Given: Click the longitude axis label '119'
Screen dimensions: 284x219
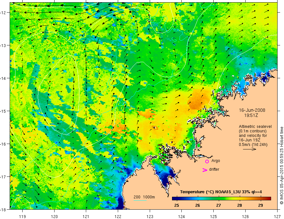Looking at the screenshot, I should pos(23,216).
